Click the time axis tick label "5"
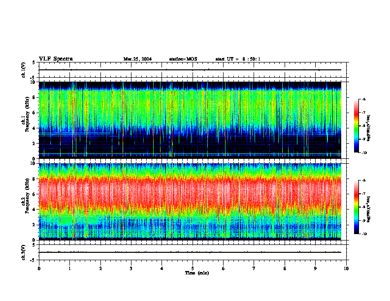This screenshot has width=390, height=301. point(193,269)
